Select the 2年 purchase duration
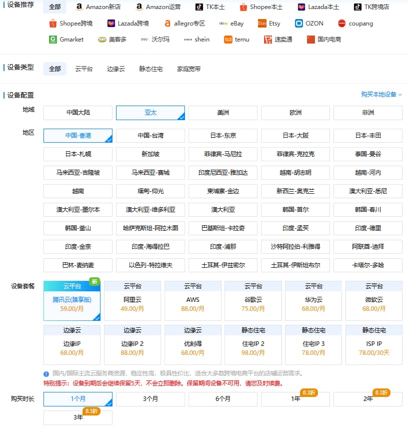 pos(367,399)
